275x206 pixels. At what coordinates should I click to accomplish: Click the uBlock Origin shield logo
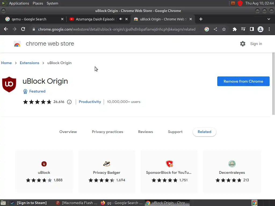(9, 84)
